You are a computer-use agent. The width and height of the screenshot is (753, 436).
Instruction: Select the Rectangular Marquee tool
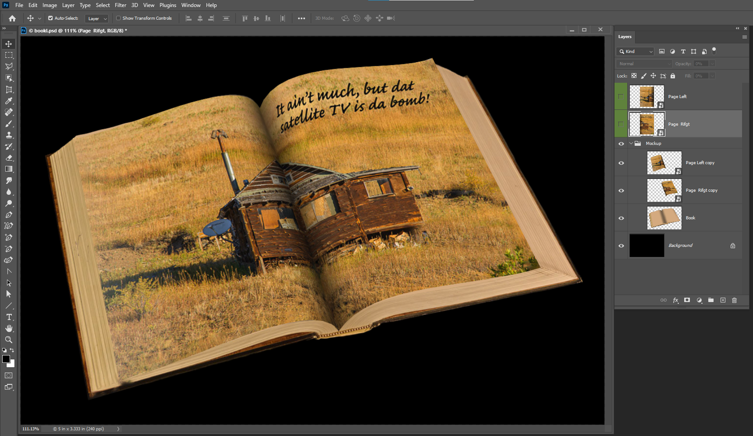[9, 55]
